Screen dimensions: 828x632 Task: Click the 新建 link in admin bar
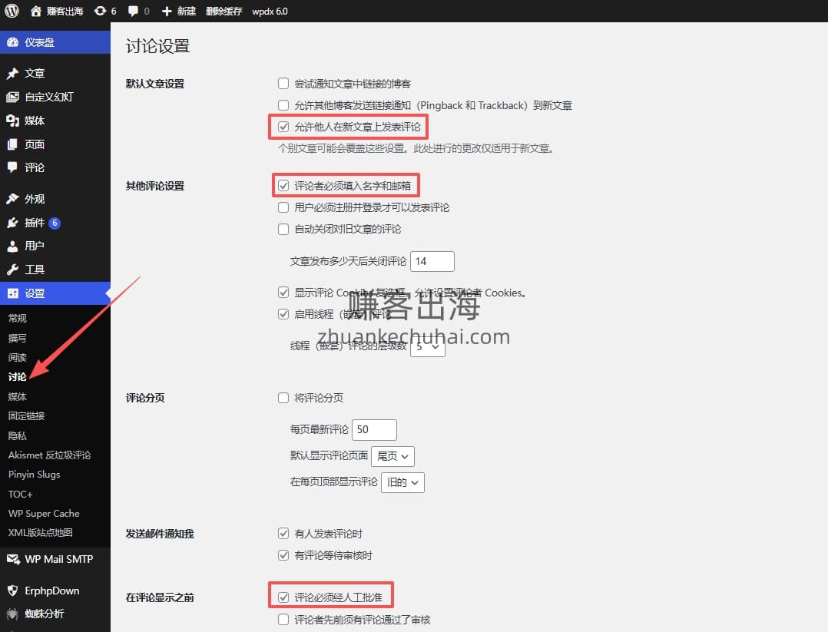[x=179, y=12]
